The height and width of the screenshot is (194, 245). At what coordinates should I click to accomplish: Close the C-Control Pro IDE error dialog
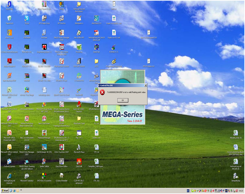pyautogui.click(x=145, y=85)
